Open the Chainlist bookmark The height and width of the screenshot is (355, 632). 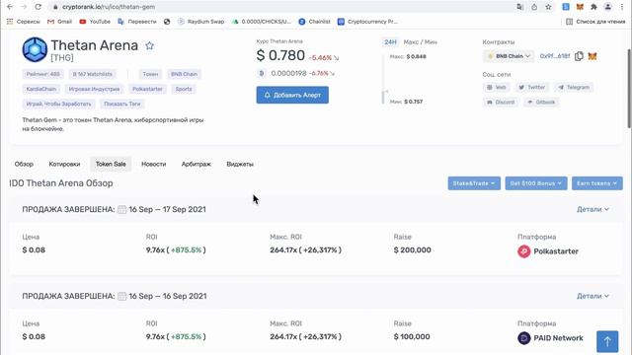click(314, 22)
